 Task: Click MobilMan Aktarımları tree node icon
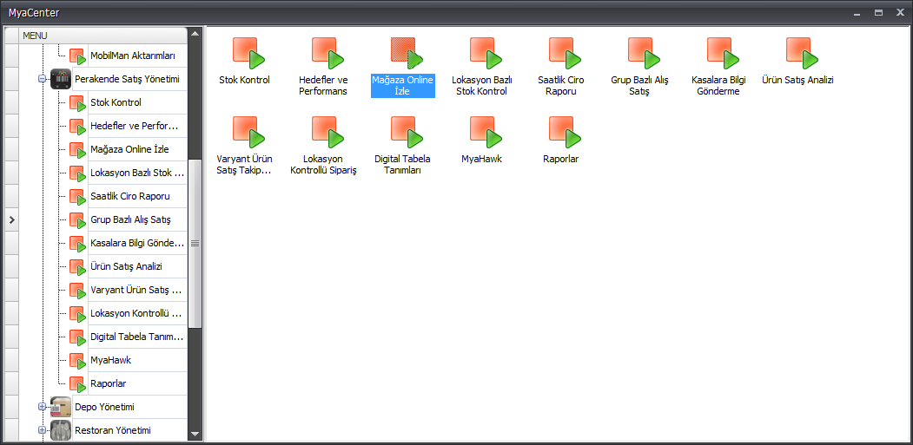[78, 56]
